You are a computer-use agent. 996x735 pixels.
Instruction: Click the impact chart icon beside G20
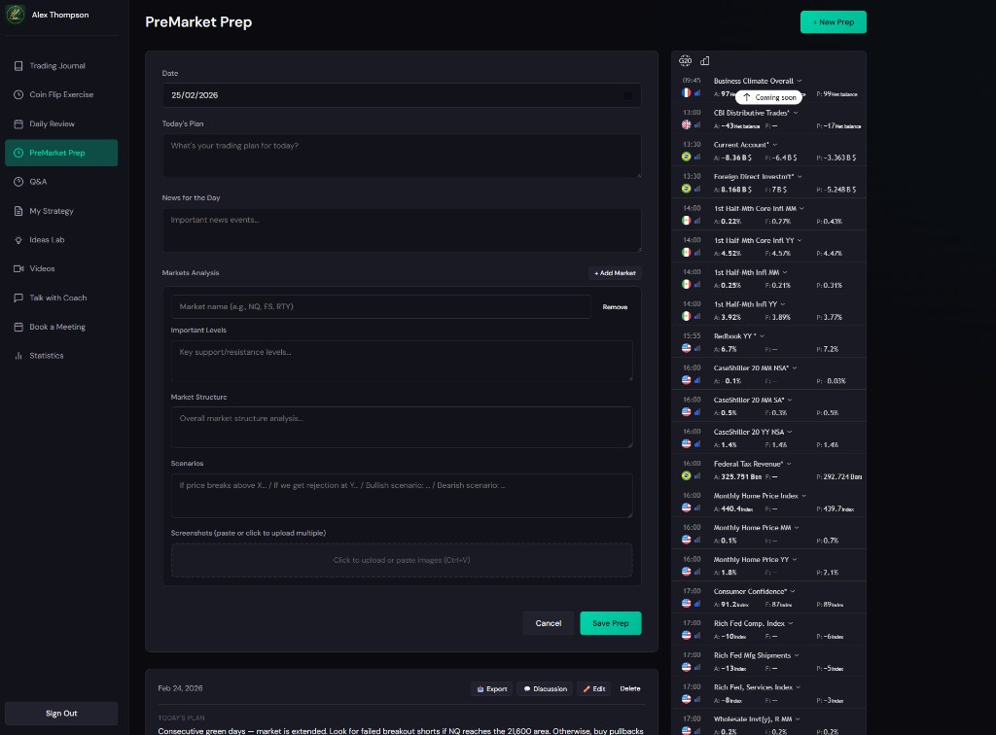tap(704, 60)
